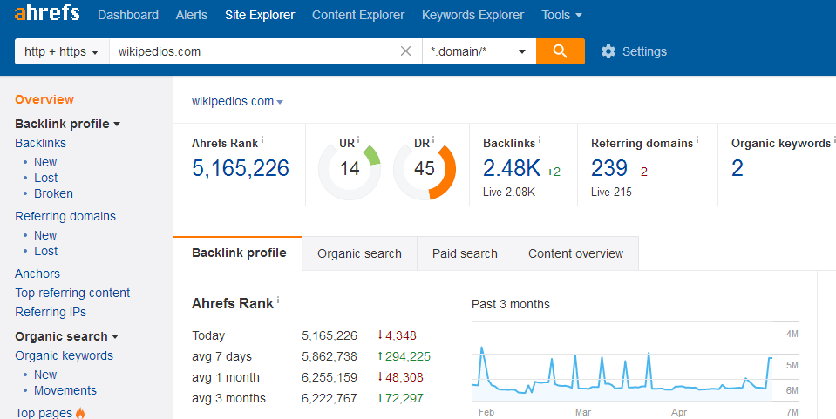
Task: Open Lost under Referring domains
Action: (46, 251)
